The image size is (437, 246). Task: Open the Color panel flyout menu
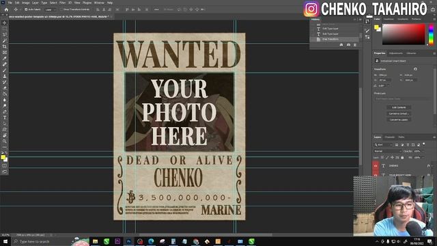(434, 19)
